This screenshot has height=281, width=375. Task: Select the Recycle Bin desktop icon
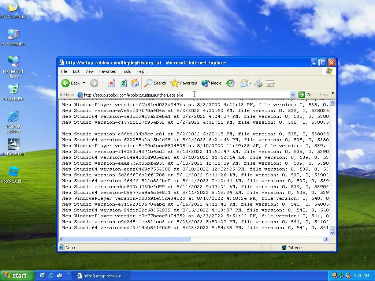tap(14, 92)
